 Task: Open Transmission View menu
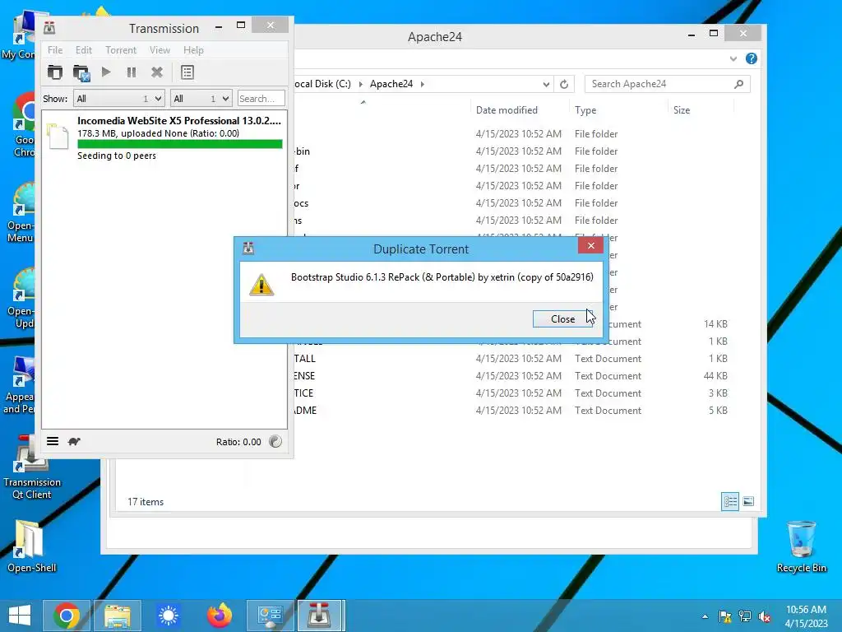(x=160, y=50)
